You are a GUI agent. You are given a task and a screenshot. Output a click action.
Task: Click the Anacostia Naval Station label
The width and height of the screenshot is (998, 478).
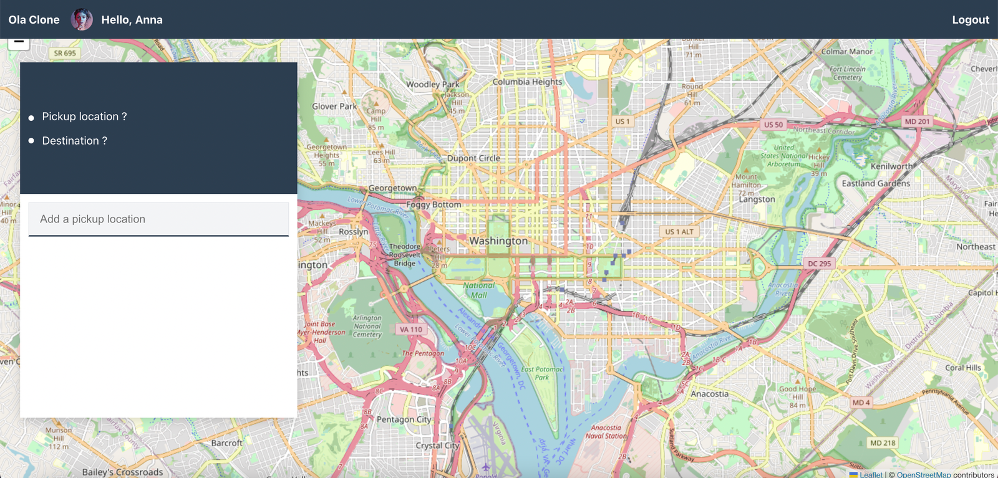[x=606, y=432]
